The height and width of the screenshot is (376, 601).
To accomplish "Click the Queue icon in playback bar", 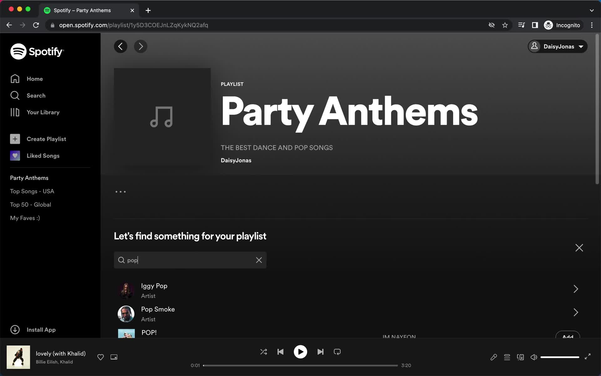I will pyautogui.click(x=507, y=357).
